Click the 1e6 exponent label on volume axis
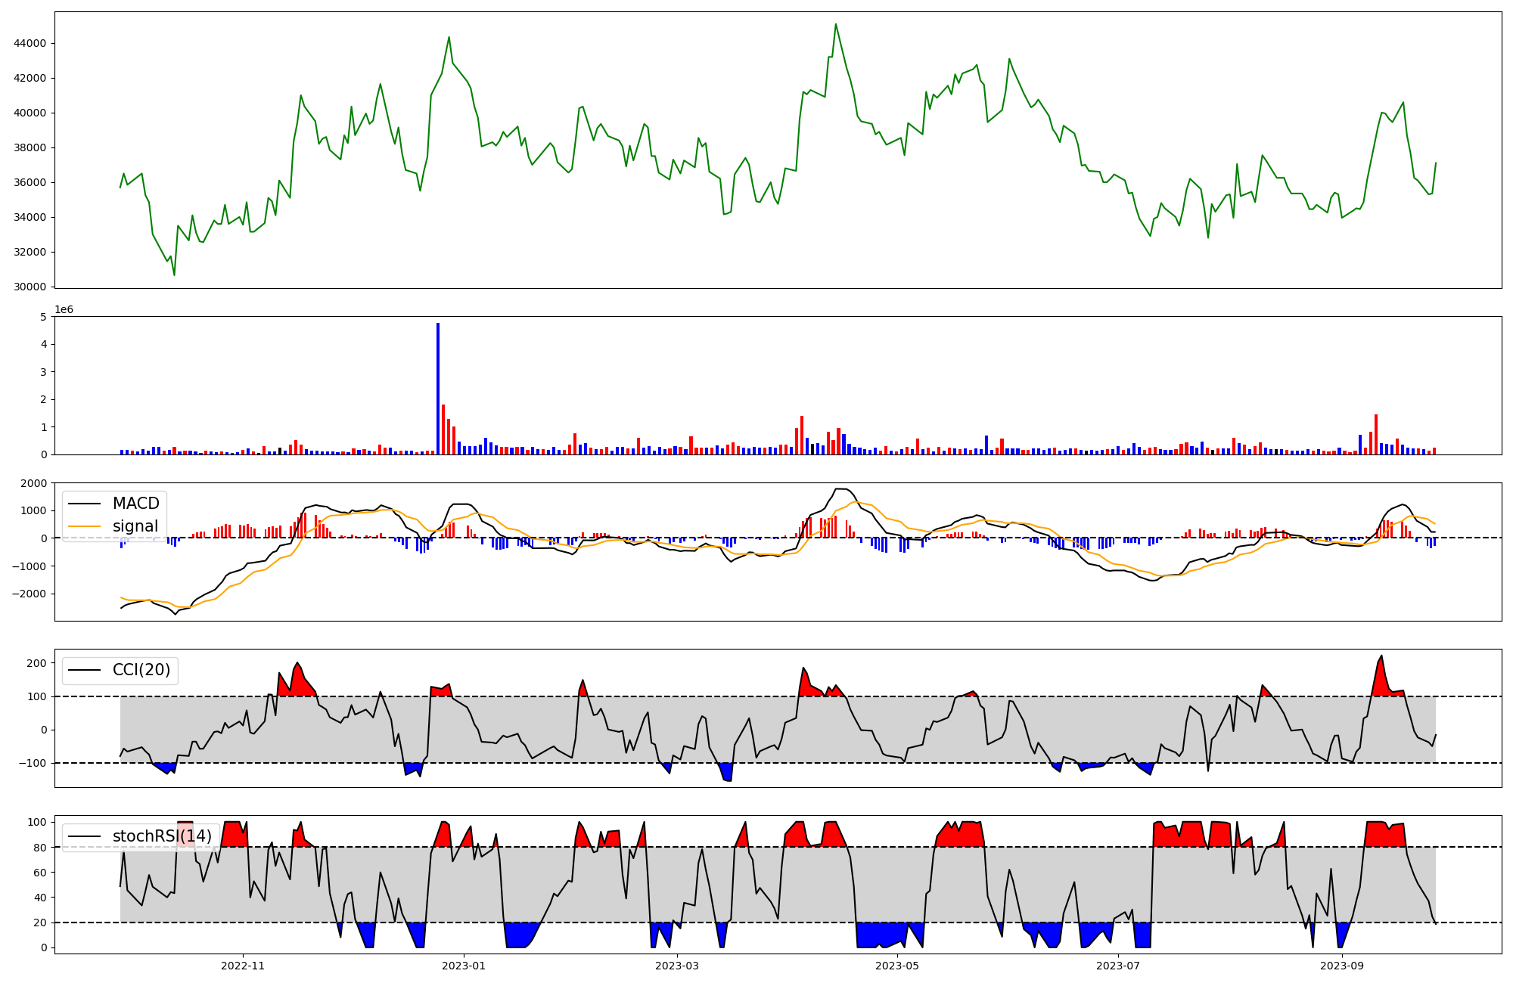This screenshot has width=1513, height=983. tap(64, 310)
